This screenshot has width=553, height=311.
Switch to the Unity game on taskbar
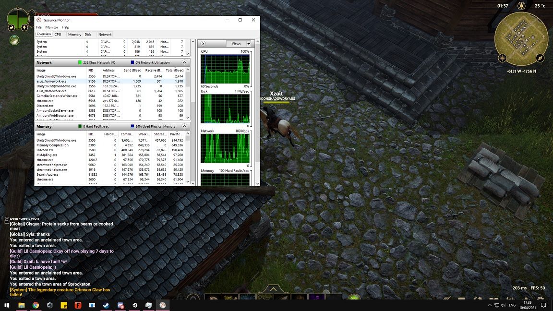[135, 305]
